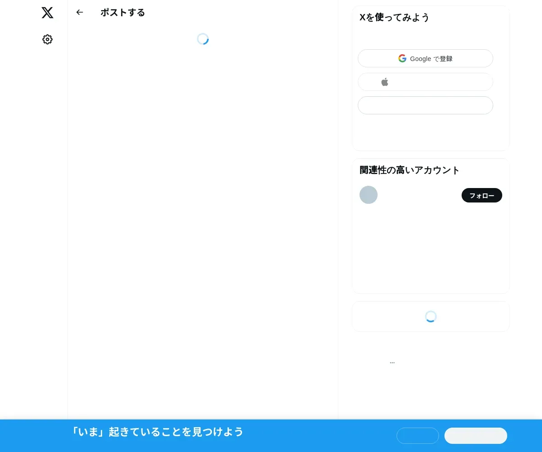Click the blank button below the Apple button
Screen dimensions: 542x452
[x=425, y=105]
